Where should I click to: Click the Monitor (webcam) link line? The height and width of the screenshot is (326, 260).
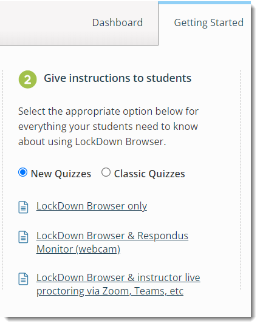click(78, 250)
